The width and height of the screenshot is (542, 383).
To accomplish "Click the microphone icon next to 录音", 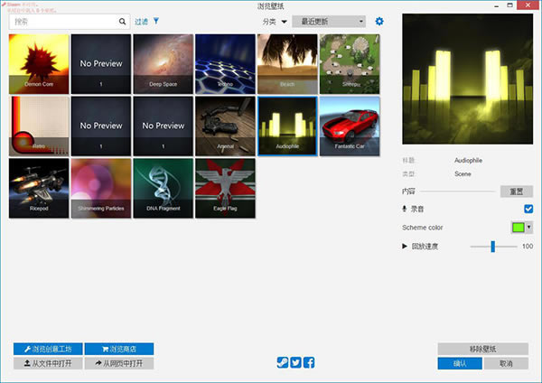I will tap(404, 209).
